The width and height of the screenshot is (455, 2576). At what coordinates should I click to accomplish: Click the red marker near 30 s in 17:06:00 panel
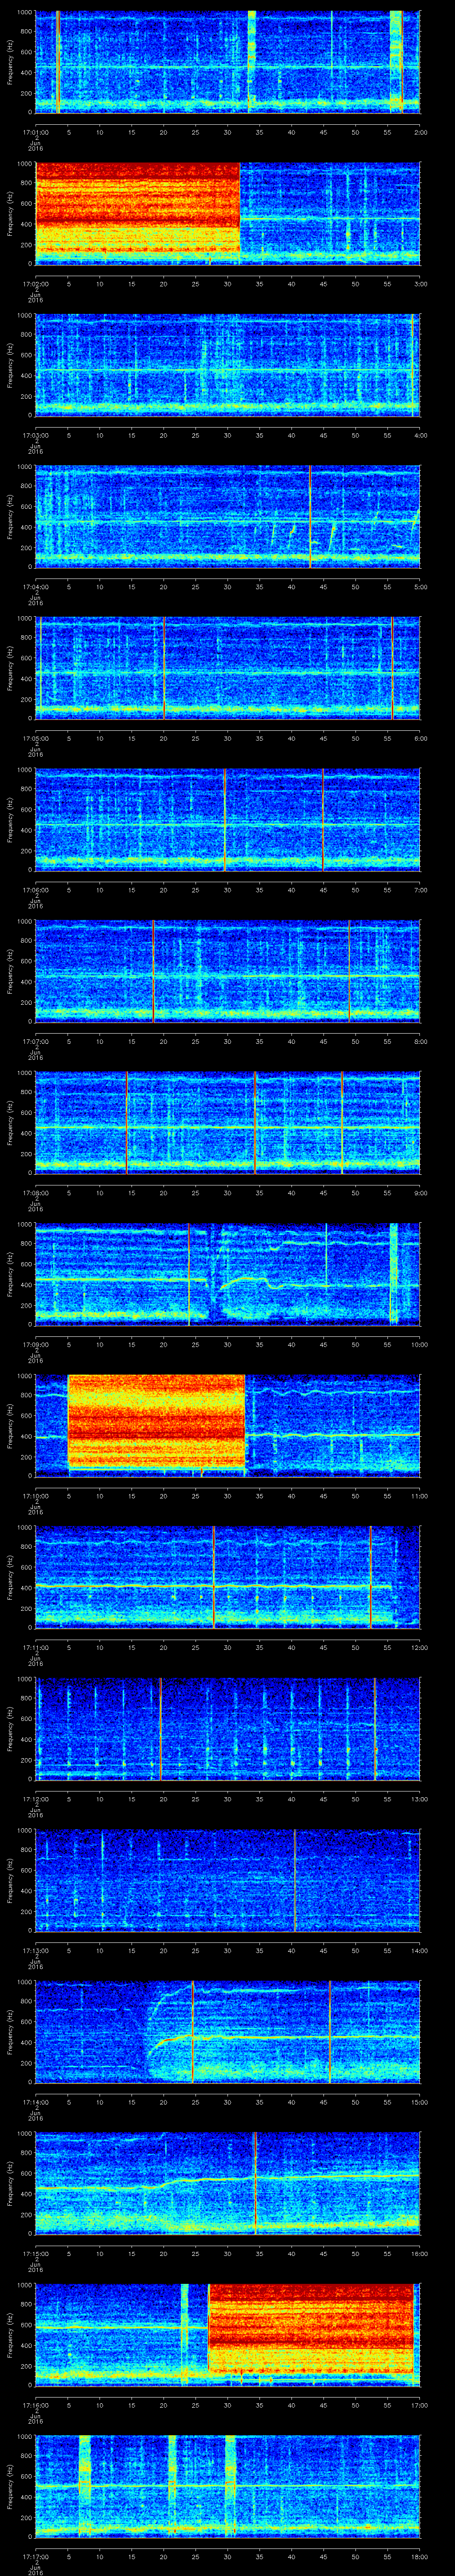coord(224,820)
